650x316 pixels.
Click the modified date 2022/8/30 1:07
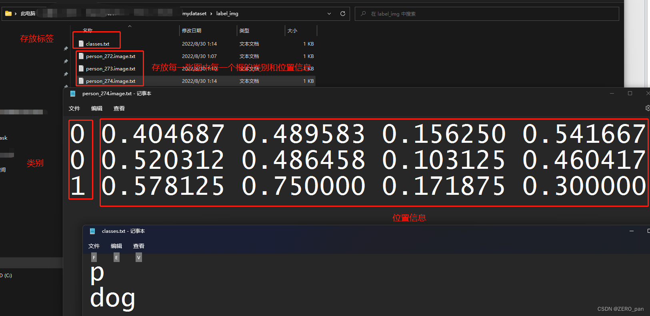[199, 56]
